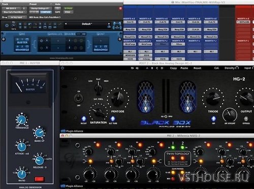Screen dimensions: 254x189
Task: Click the PatchWork Mix knob
Action: 14,25
